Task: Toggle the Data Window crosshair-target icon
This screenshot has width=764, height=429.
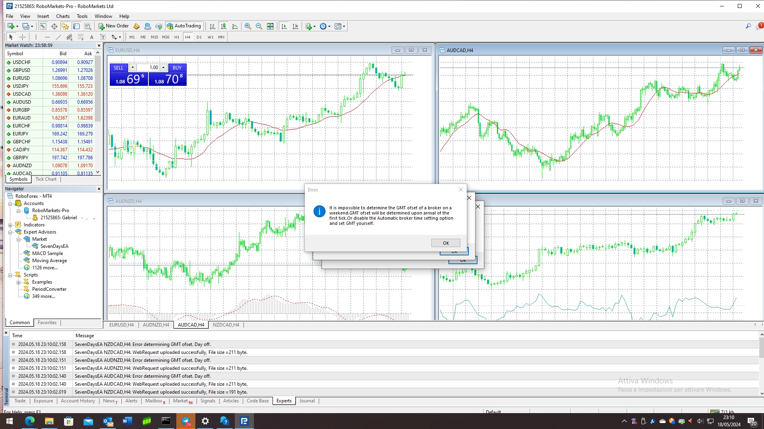Action: [54, 26]
